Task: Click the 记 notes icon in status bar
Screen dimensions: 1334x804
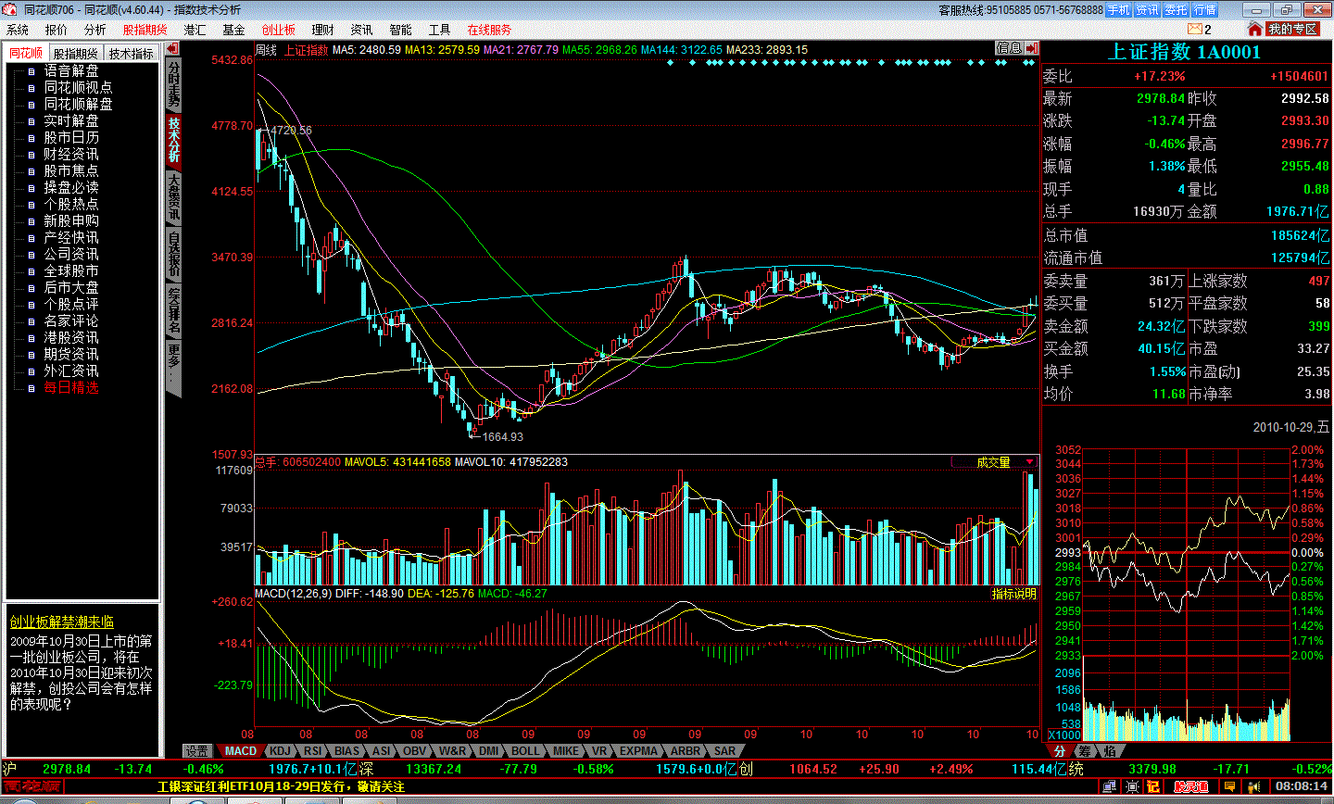Action: (x=1153, y=786)
